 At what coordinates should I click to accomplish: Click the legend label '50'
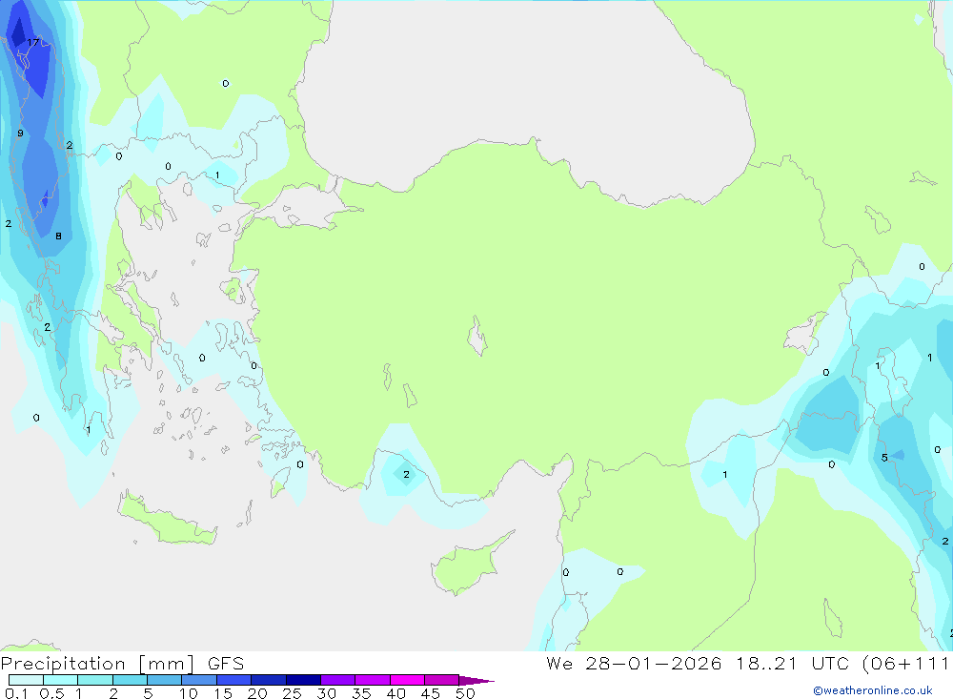click(465, 693)
